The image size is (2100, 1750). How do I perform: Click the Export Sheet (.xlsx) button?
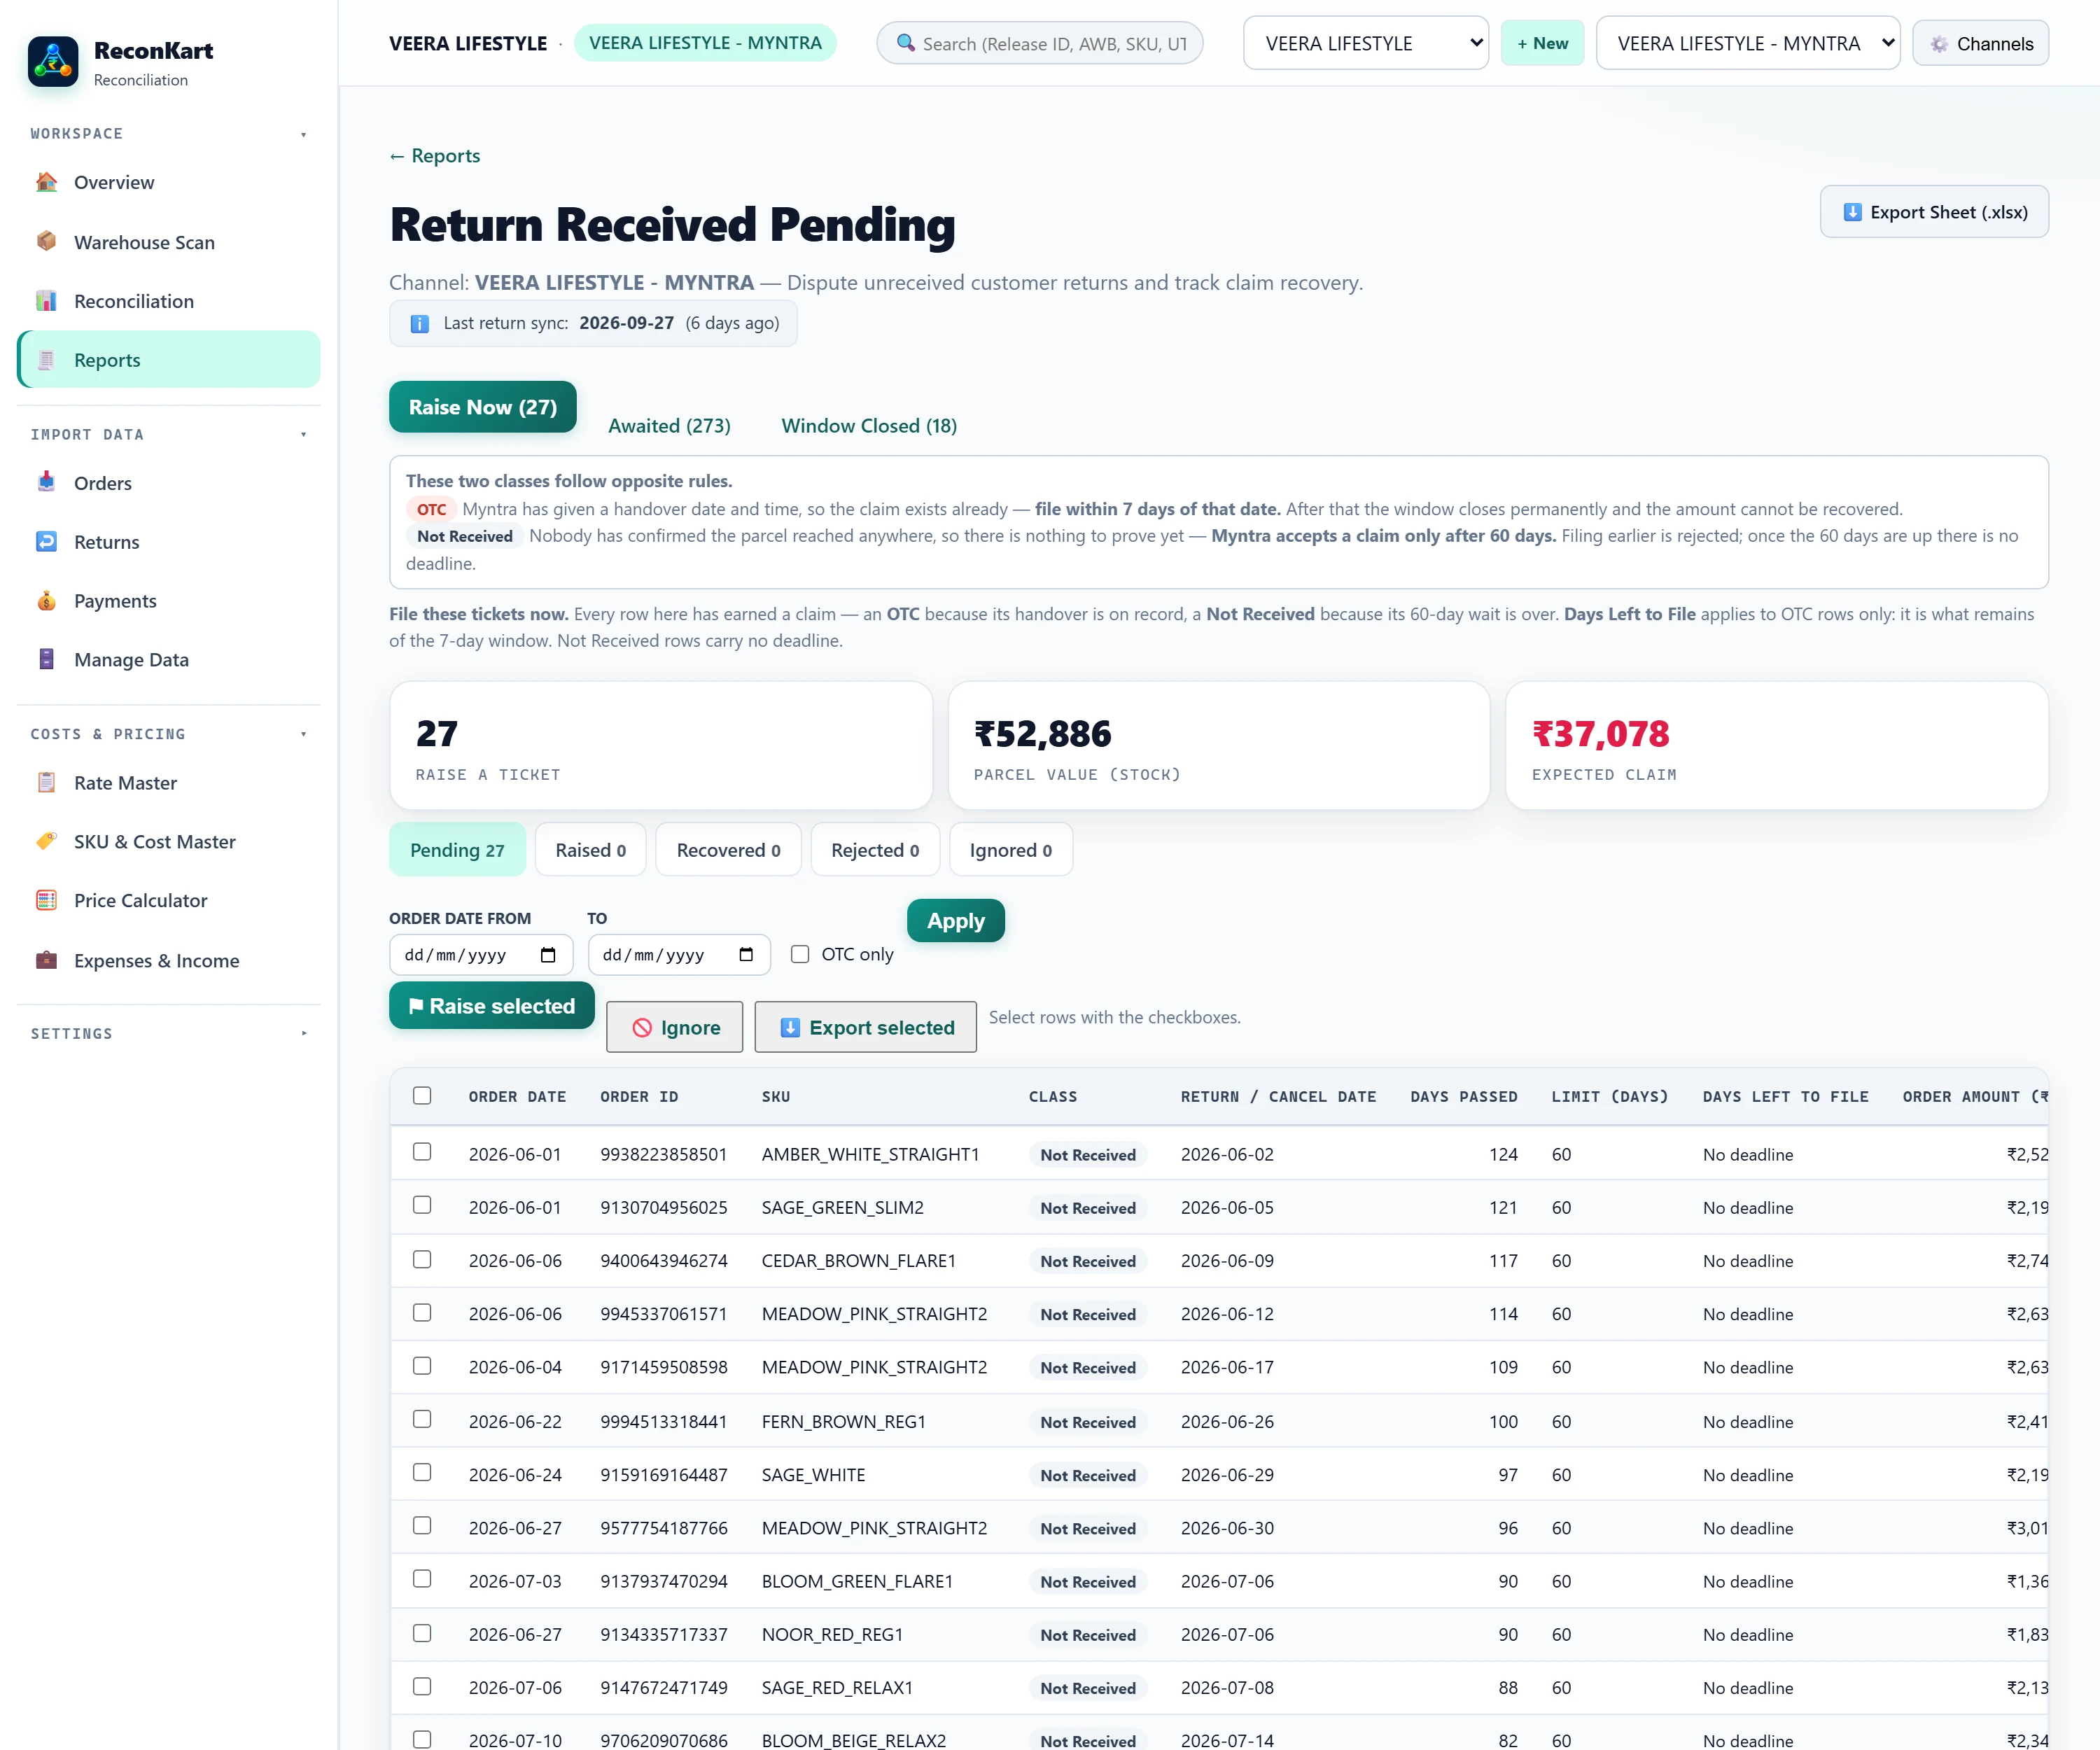(x=1934, y=212)
